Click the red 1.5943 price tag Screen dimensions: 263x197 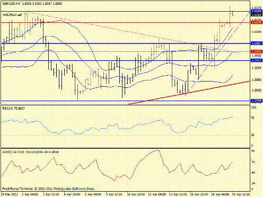[257, 51]
